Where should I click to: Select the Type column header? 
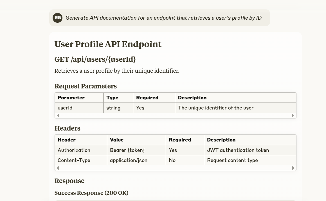112,98
